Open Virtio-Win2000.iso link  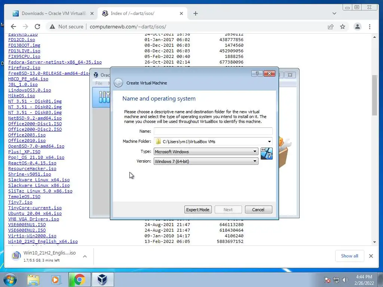click(32, 236)
